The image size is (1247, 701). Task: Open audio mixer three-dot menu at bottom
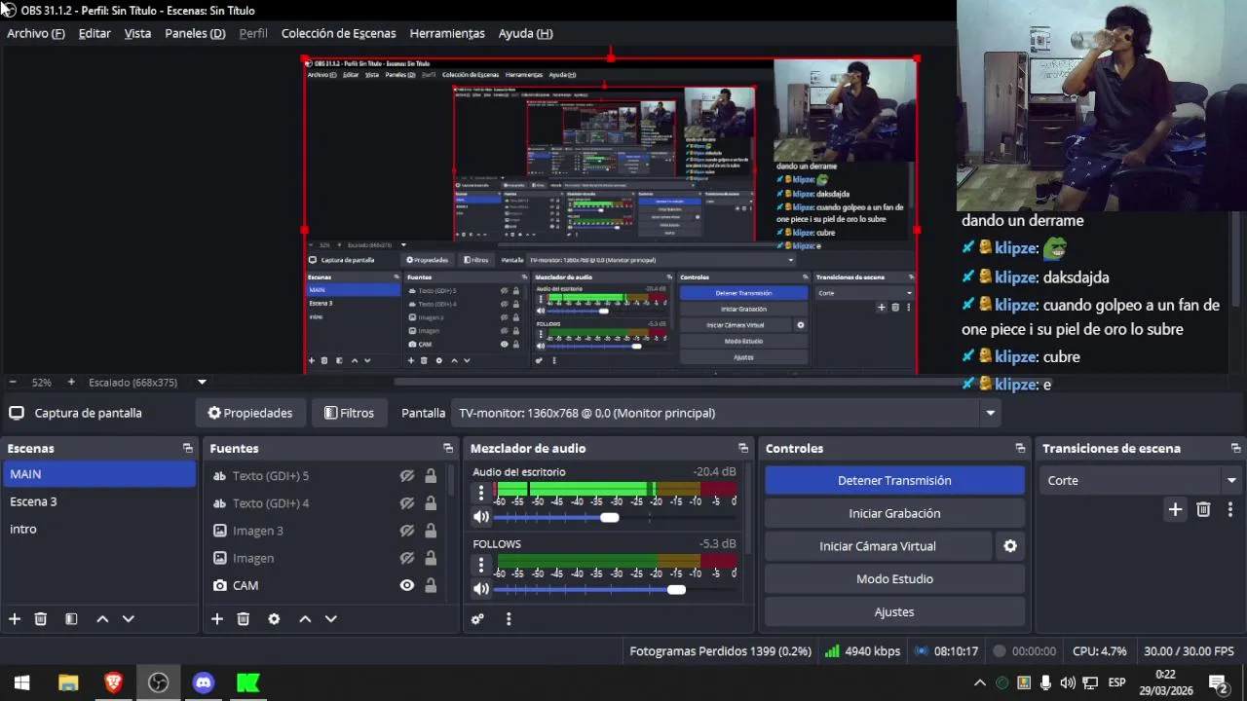tap(508, 619)
